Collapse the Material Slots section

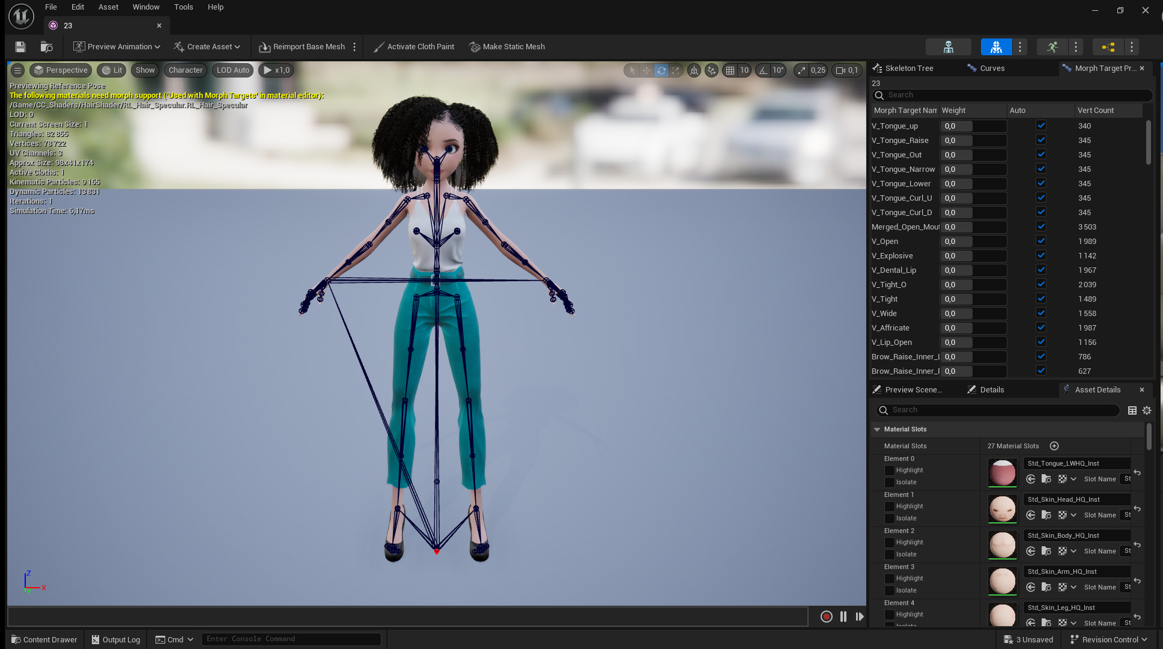877,430
